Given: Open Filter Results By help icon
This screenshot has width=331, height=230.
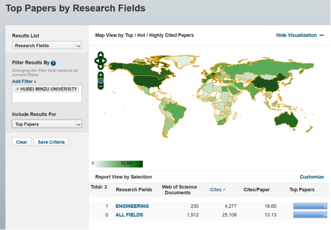Looking at the screenshot, I should click(53, 63).
